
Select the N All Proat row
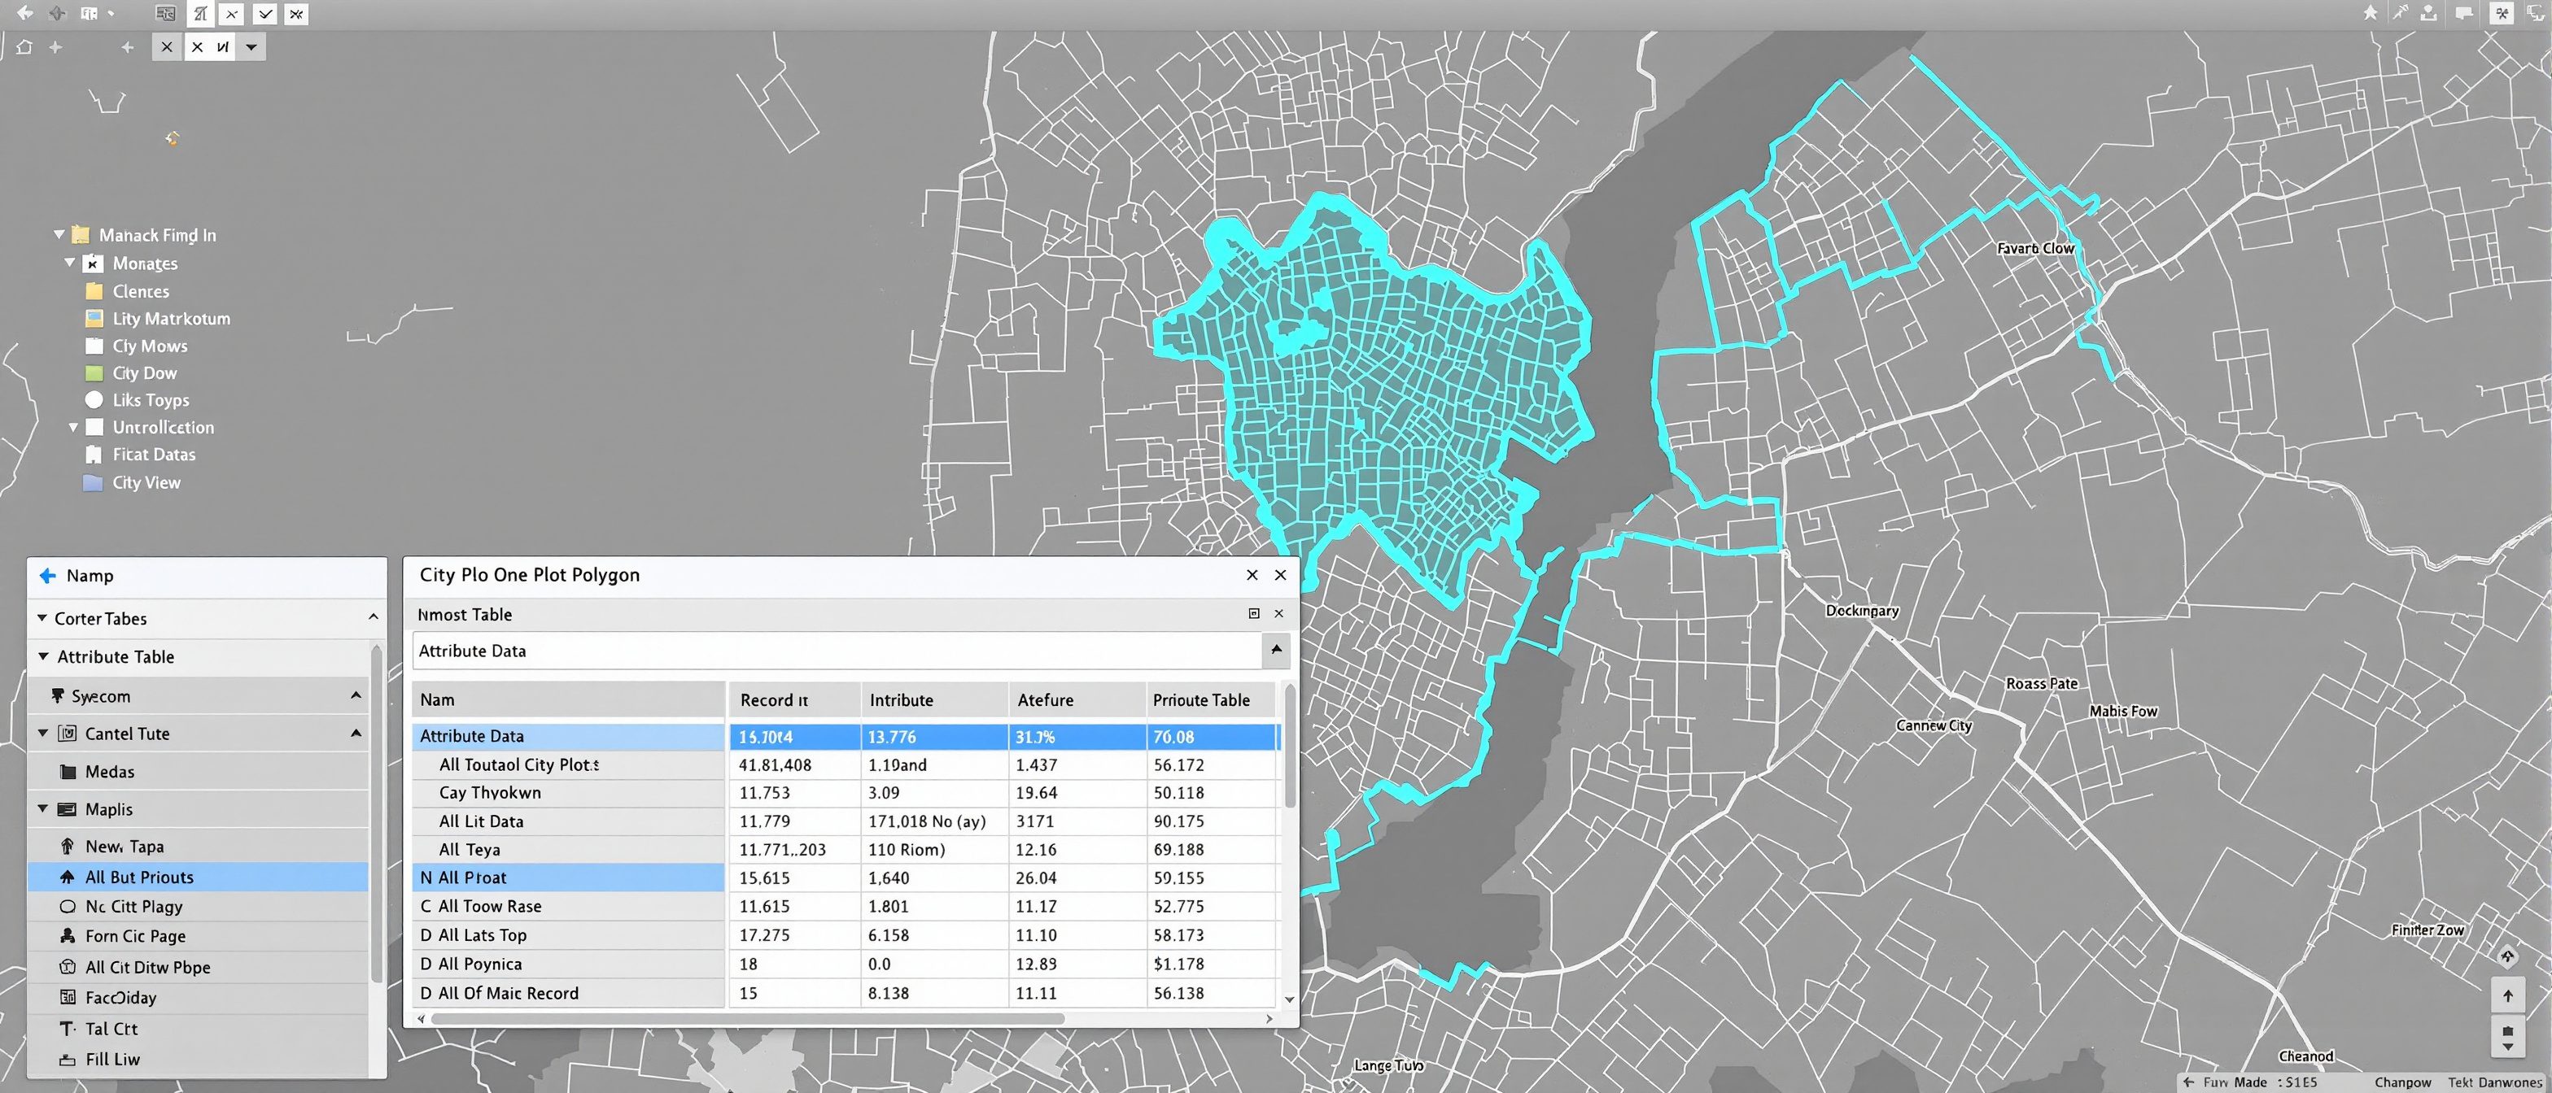844,878
